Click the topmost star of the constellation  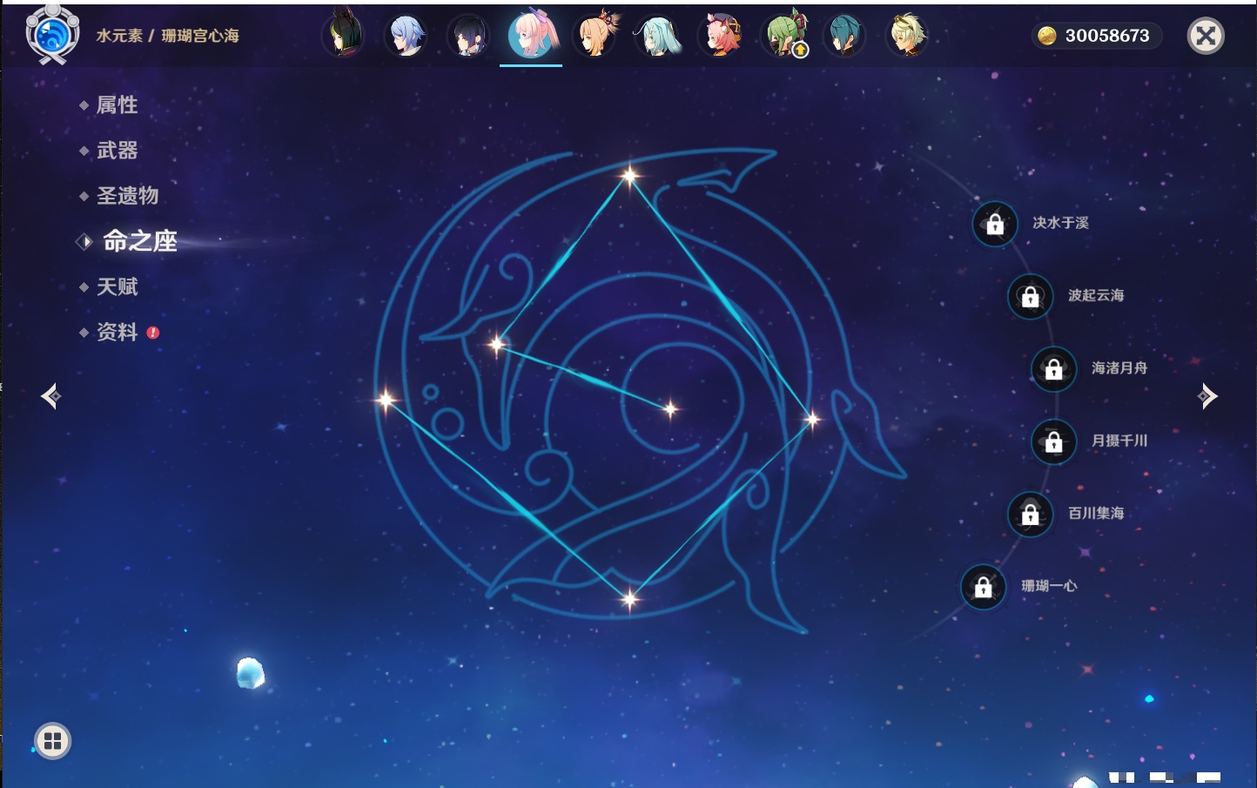[629, 176]
